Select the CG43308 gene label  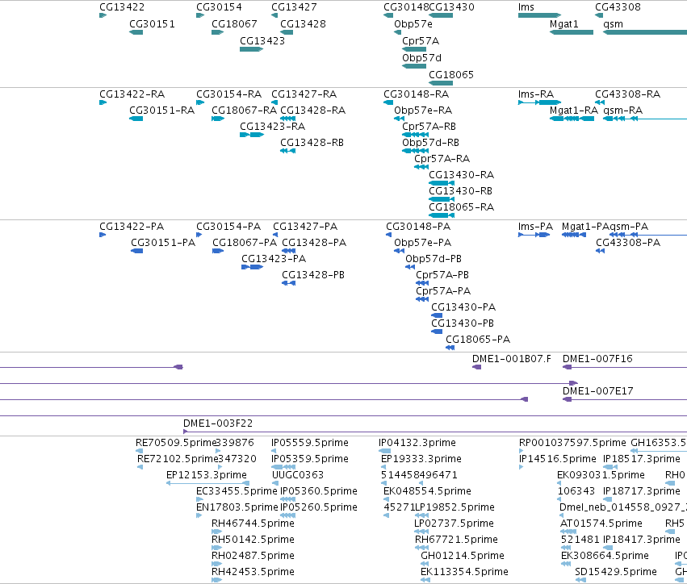click(x=618, y=7)
